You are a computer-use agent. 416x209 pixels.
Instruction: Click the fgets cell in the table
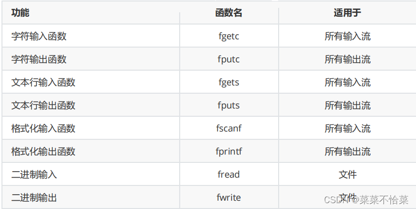pos(229,82)
